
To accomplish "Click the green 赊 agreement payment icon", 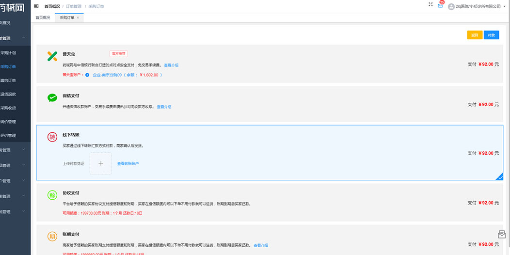I will tap(52, 195).
